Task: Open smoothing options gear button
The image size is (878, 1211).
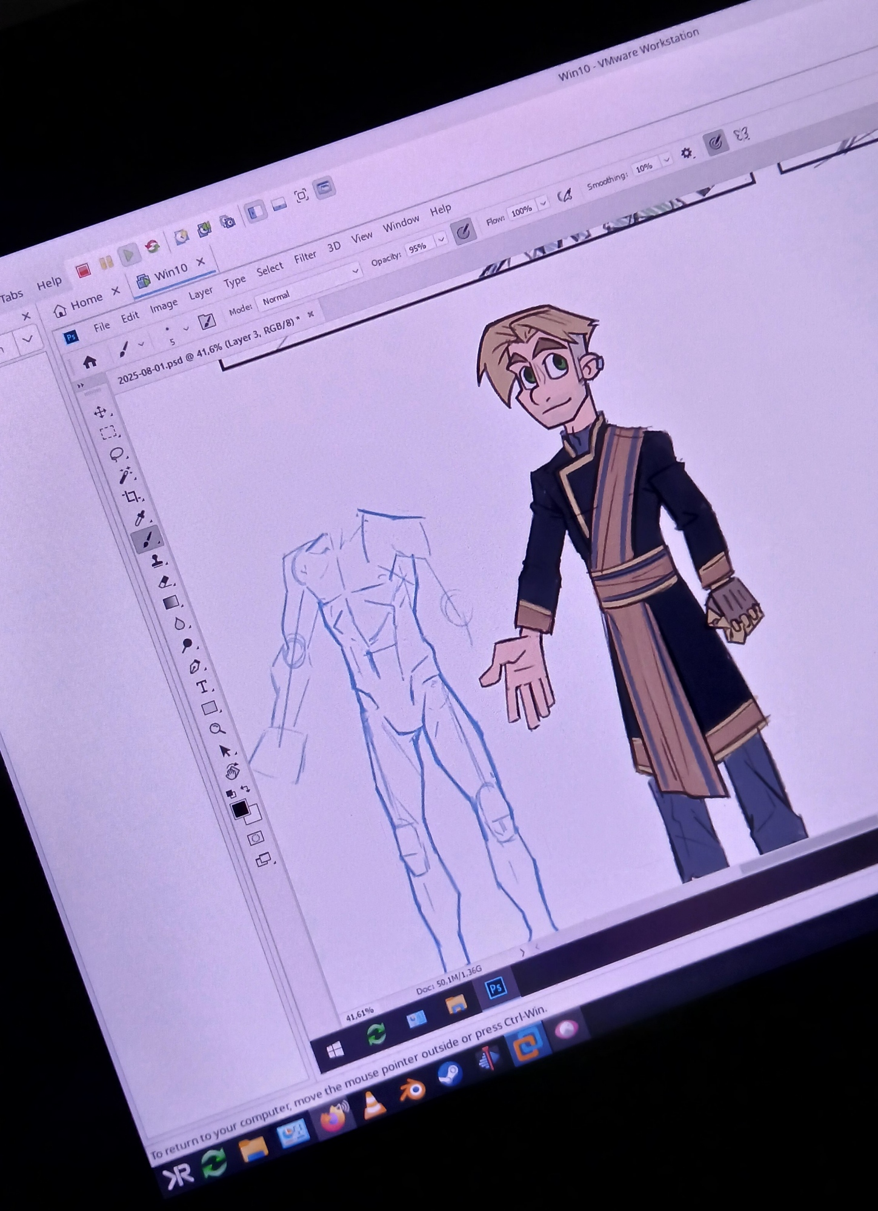Action: (686, 153)
